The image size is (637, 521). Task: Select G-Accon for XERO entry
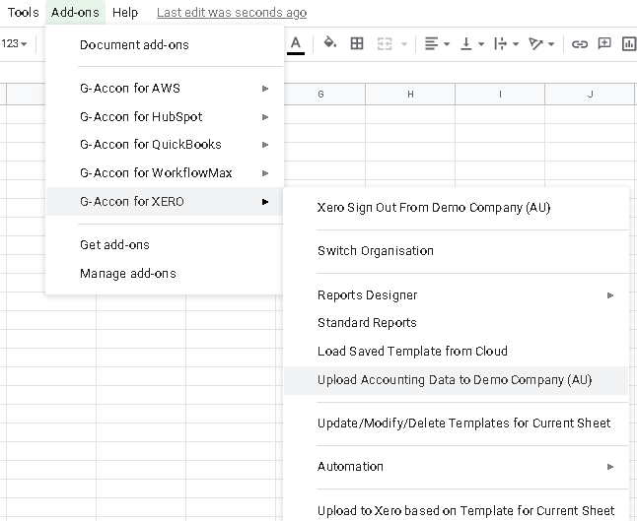(x=165, y=201)
